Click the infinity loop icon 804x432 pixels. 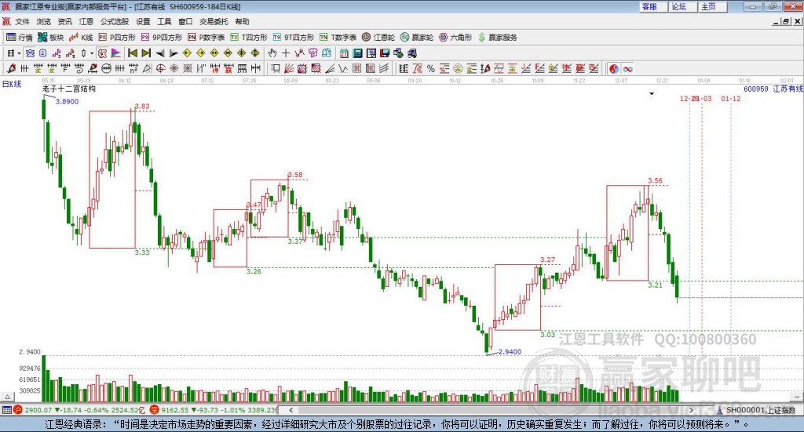627,68
